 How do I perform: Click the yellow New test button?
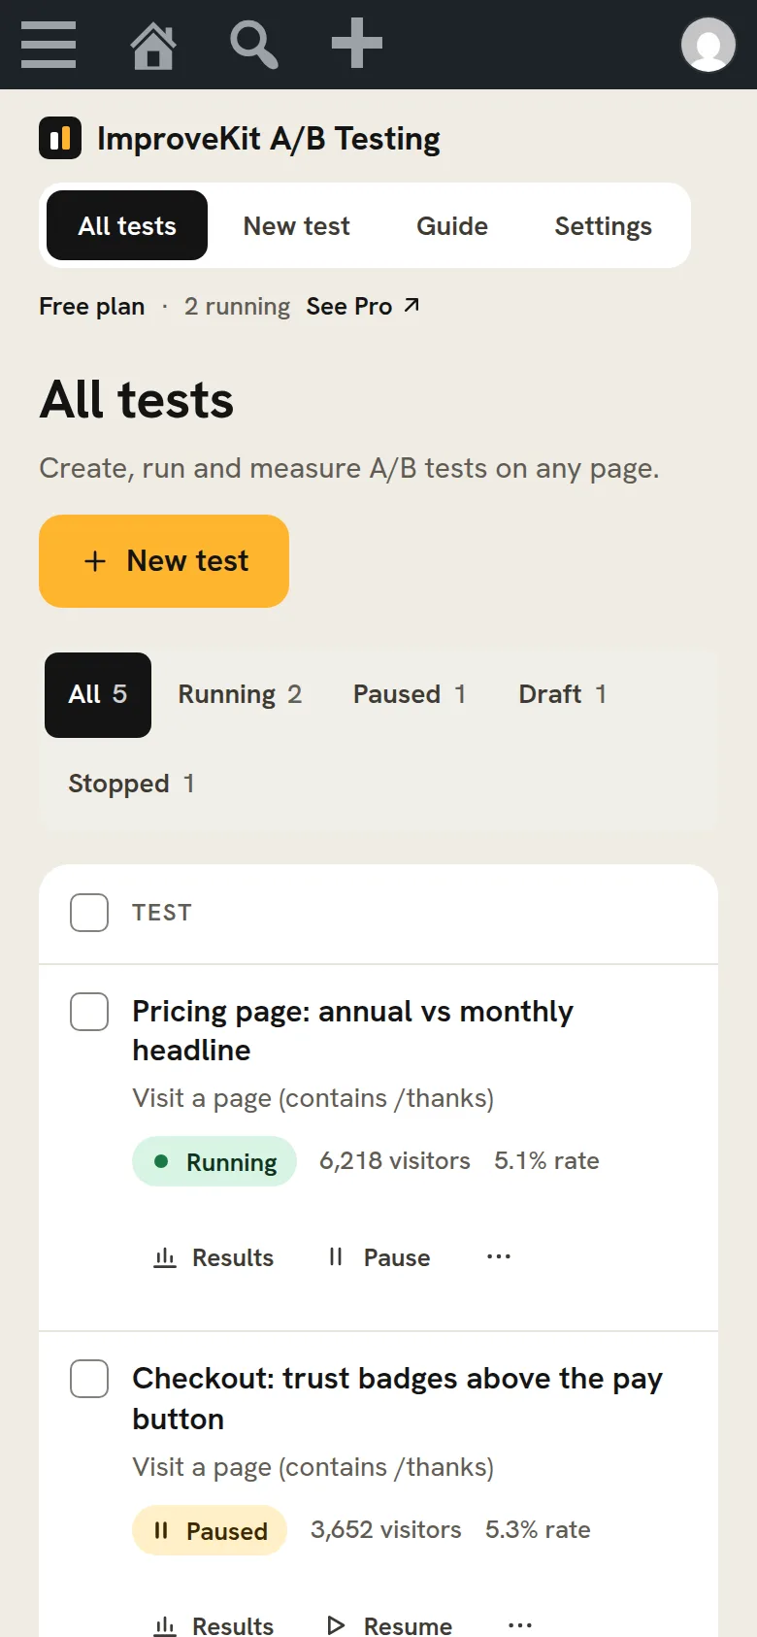tap(164, 561)
